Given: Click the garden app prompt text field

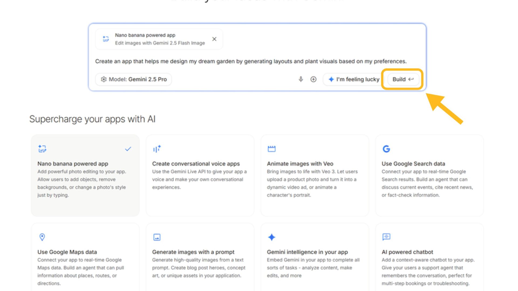Looking at the screenshot, I should [250, 61].
